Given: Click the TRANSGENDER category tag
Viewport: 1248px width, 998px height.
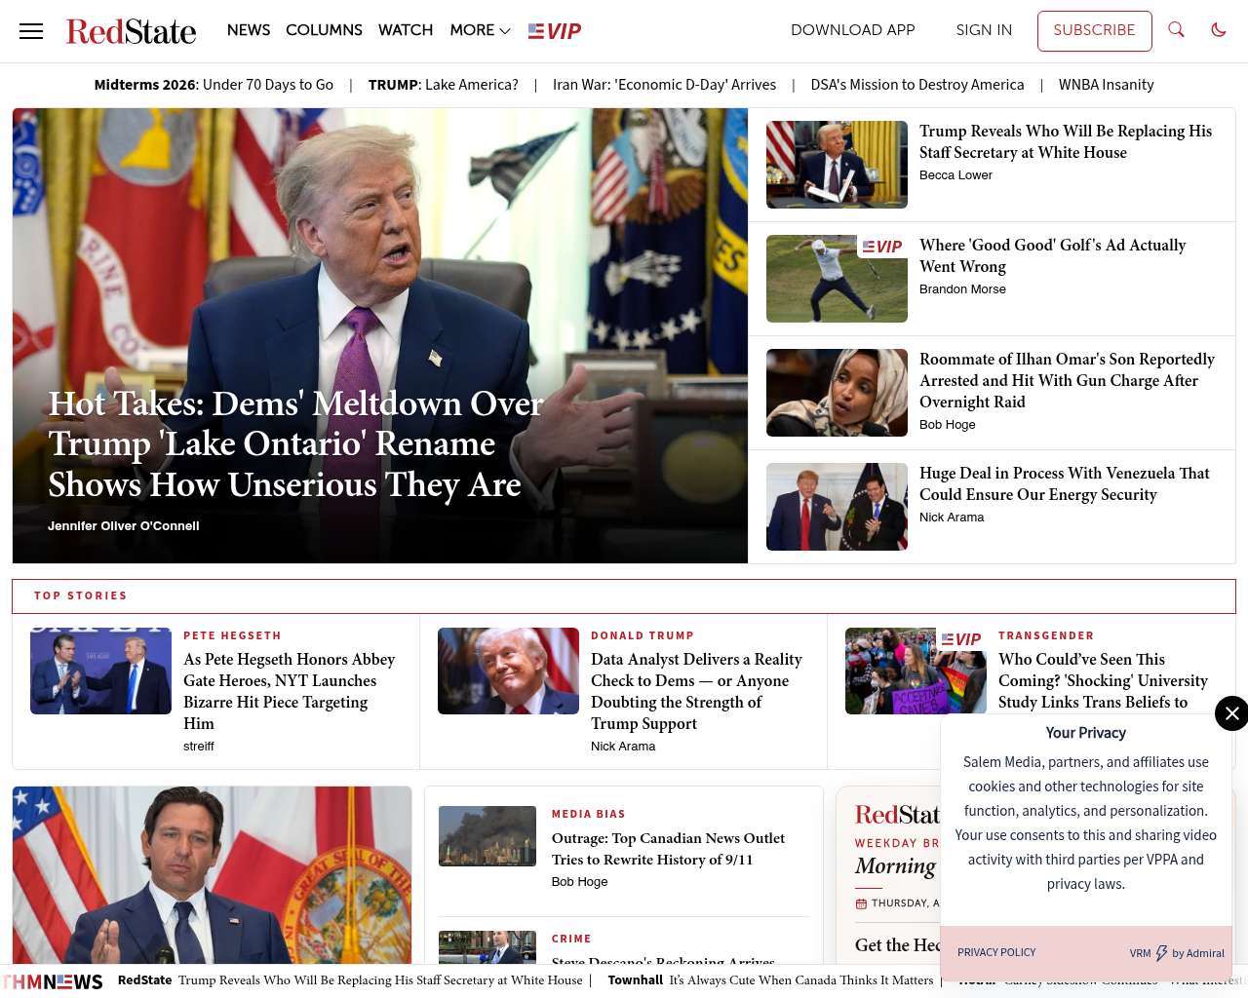Looking at the screenshot, I should (1046, 635).
